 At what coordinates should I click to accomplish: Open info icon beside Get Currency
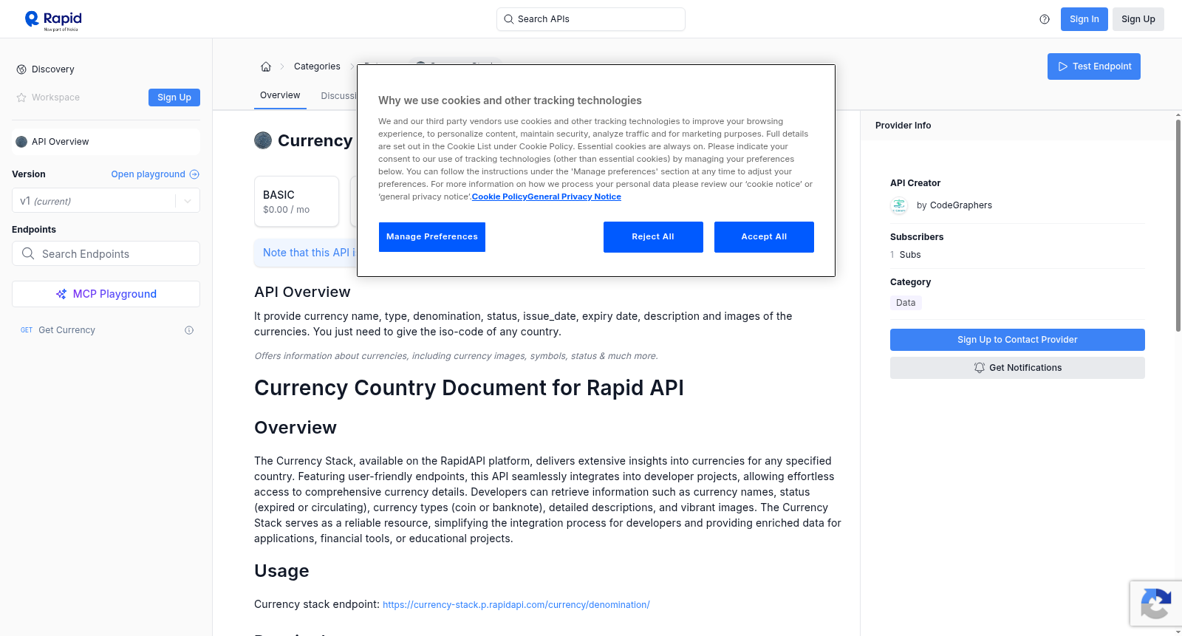189,330
